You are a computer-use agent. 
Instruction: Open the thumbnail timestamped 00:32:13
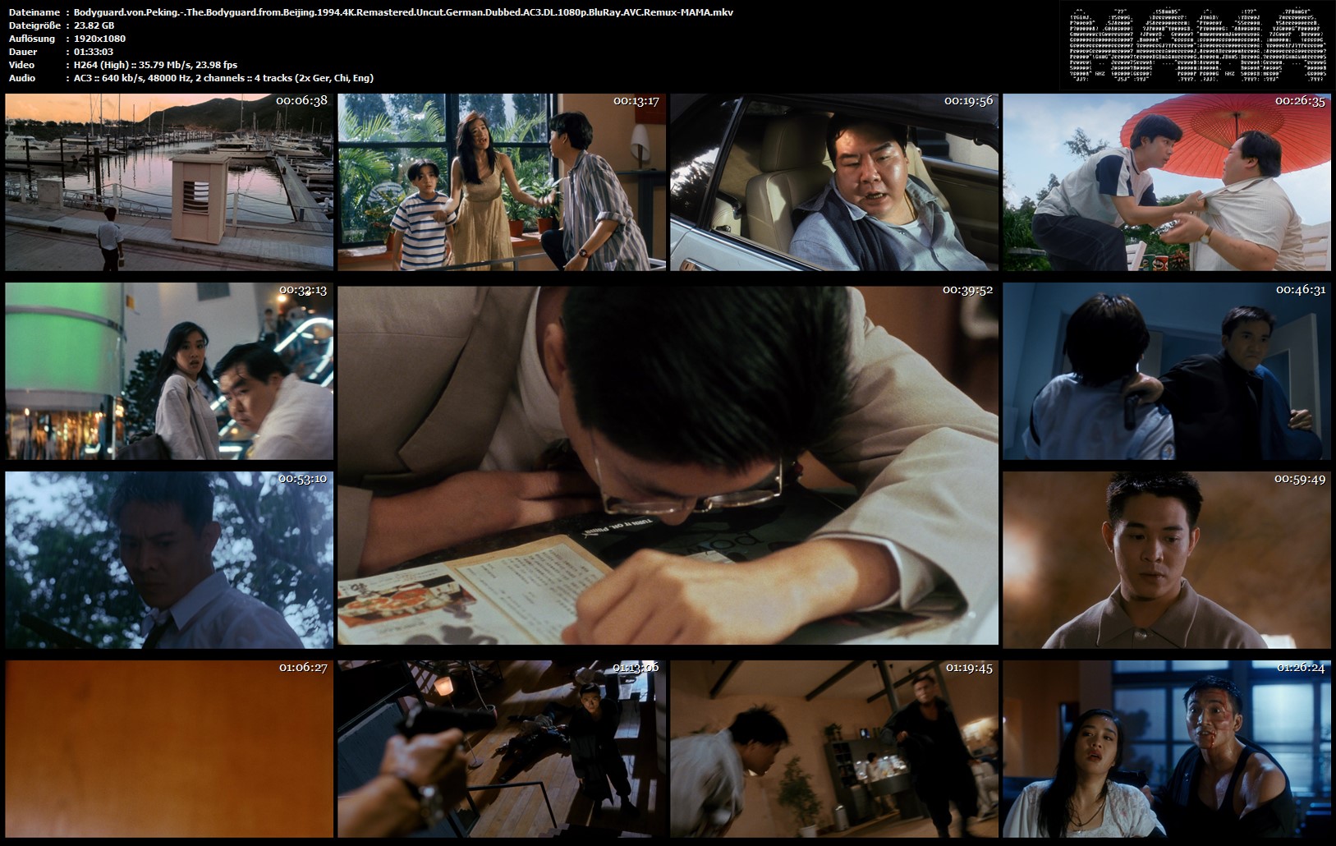click(x=169, y=371)
